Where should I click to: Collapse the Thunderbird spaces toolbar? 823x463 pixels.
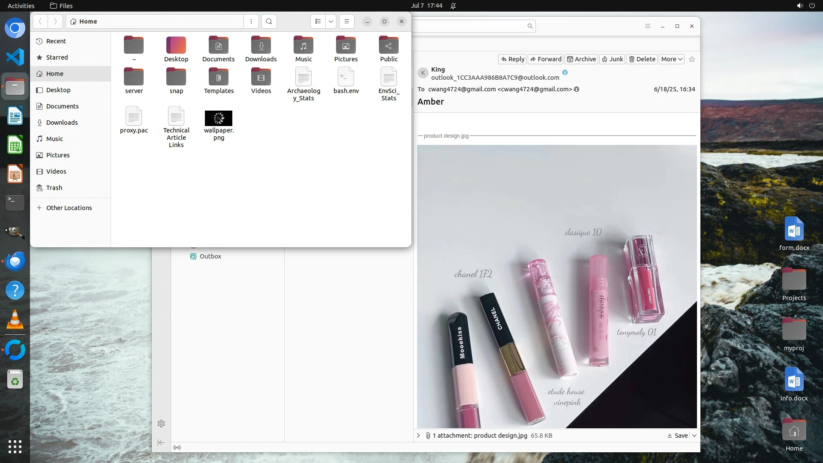(x=161, y=442)
